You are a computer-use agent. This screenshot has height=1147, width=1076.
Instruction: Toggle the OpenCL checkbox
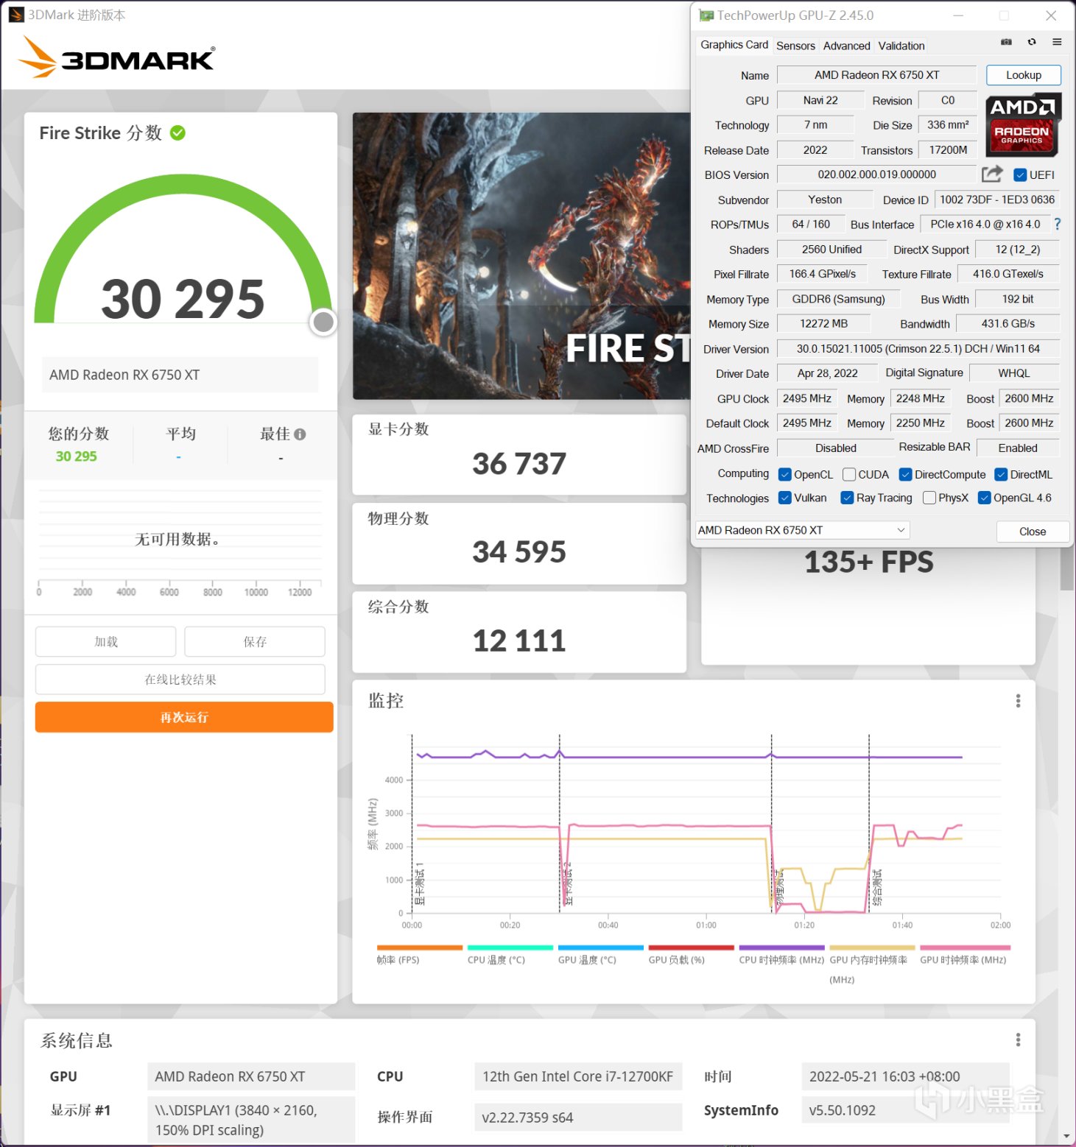pyautogui.click(x=785, y=475)
